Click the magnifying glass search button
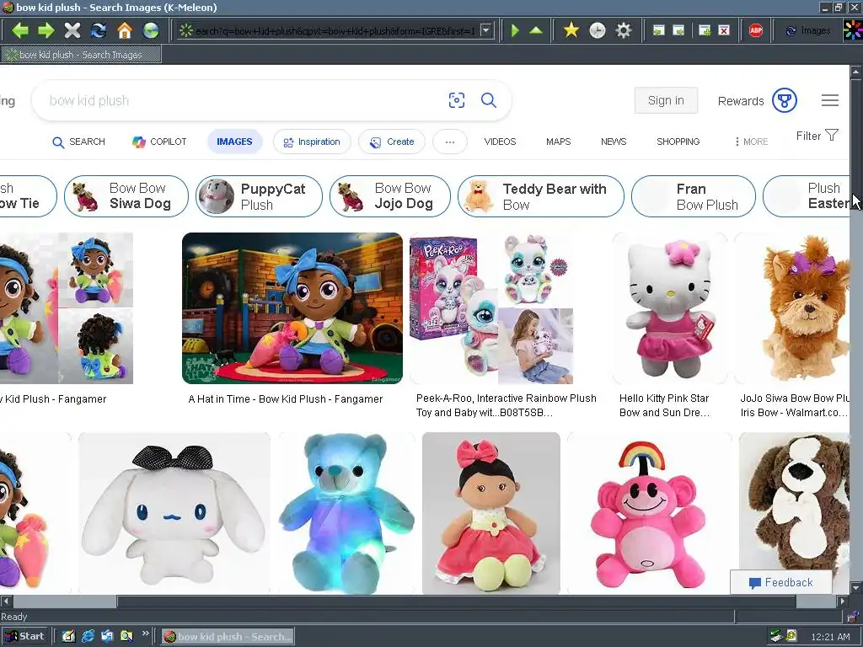Viewport: 863px width, 647px height. point(489,100)
